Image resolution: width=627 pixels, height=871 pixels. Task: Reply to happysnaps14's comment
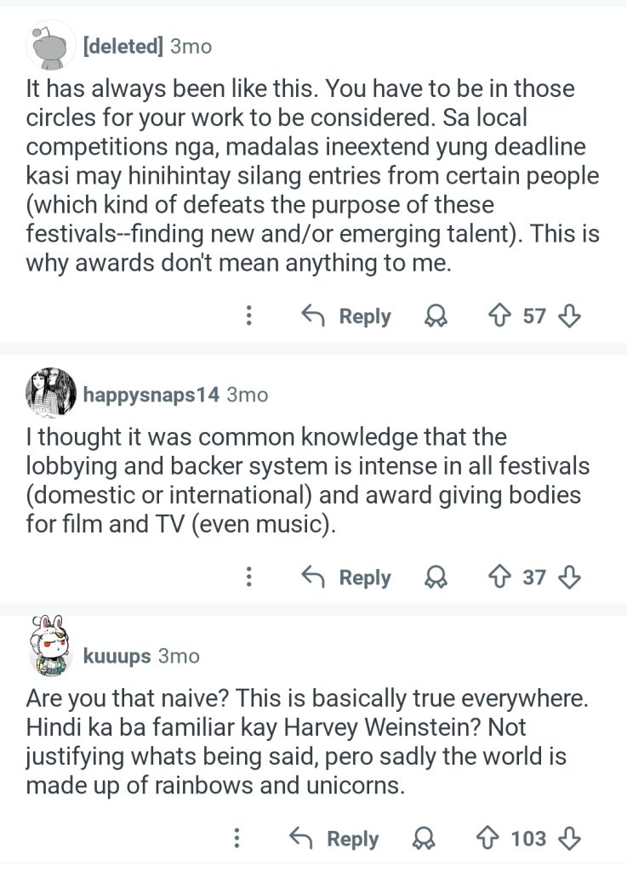point(347,578)
